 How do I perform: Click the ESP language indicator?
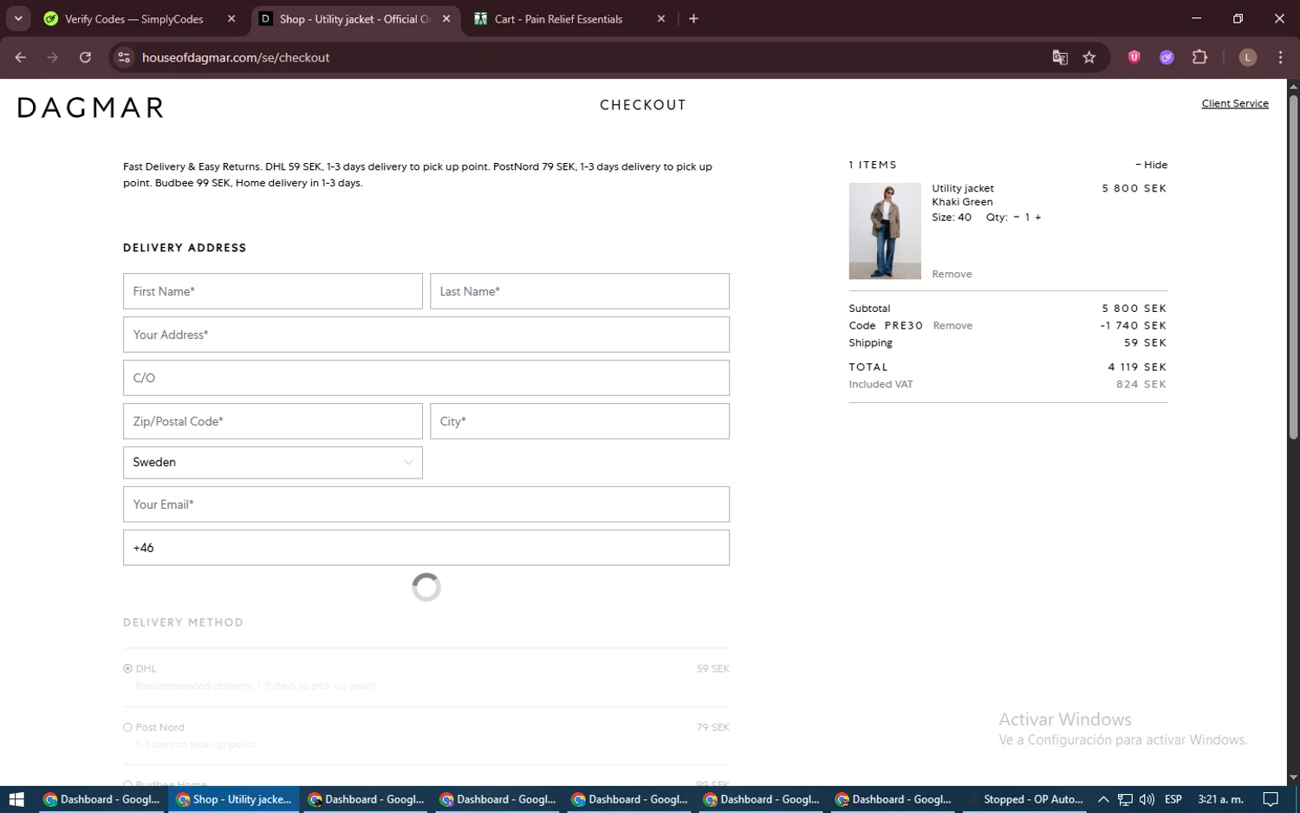[x=1173, y=799]
